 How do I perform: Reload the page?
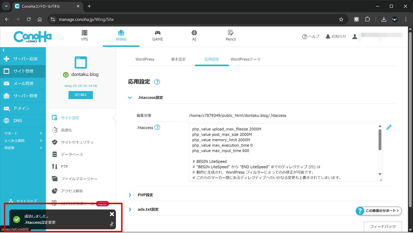pos(29,19)
